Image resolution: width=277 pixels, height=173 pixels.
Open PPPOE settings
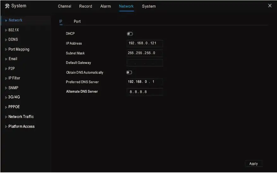14,107
